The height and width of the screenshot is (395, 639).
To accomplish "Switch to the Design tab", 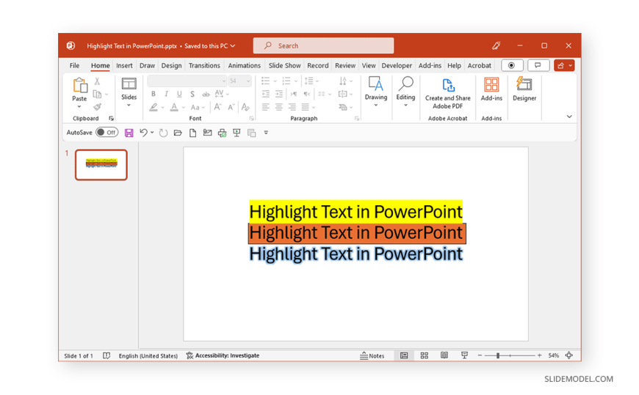I will tap(172, 65).
